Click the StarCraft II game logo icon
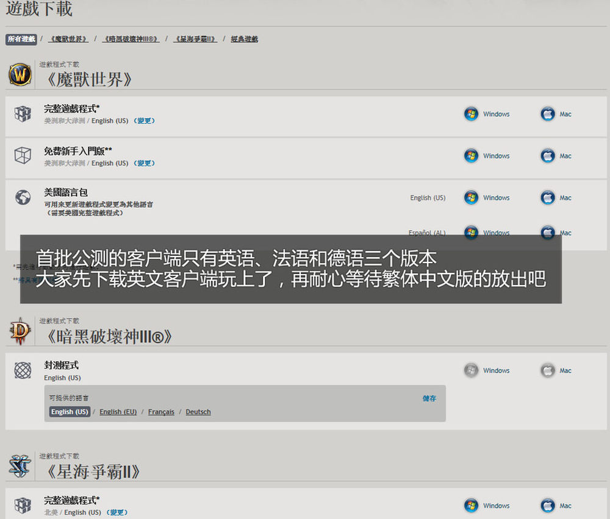 pos(20,466)
